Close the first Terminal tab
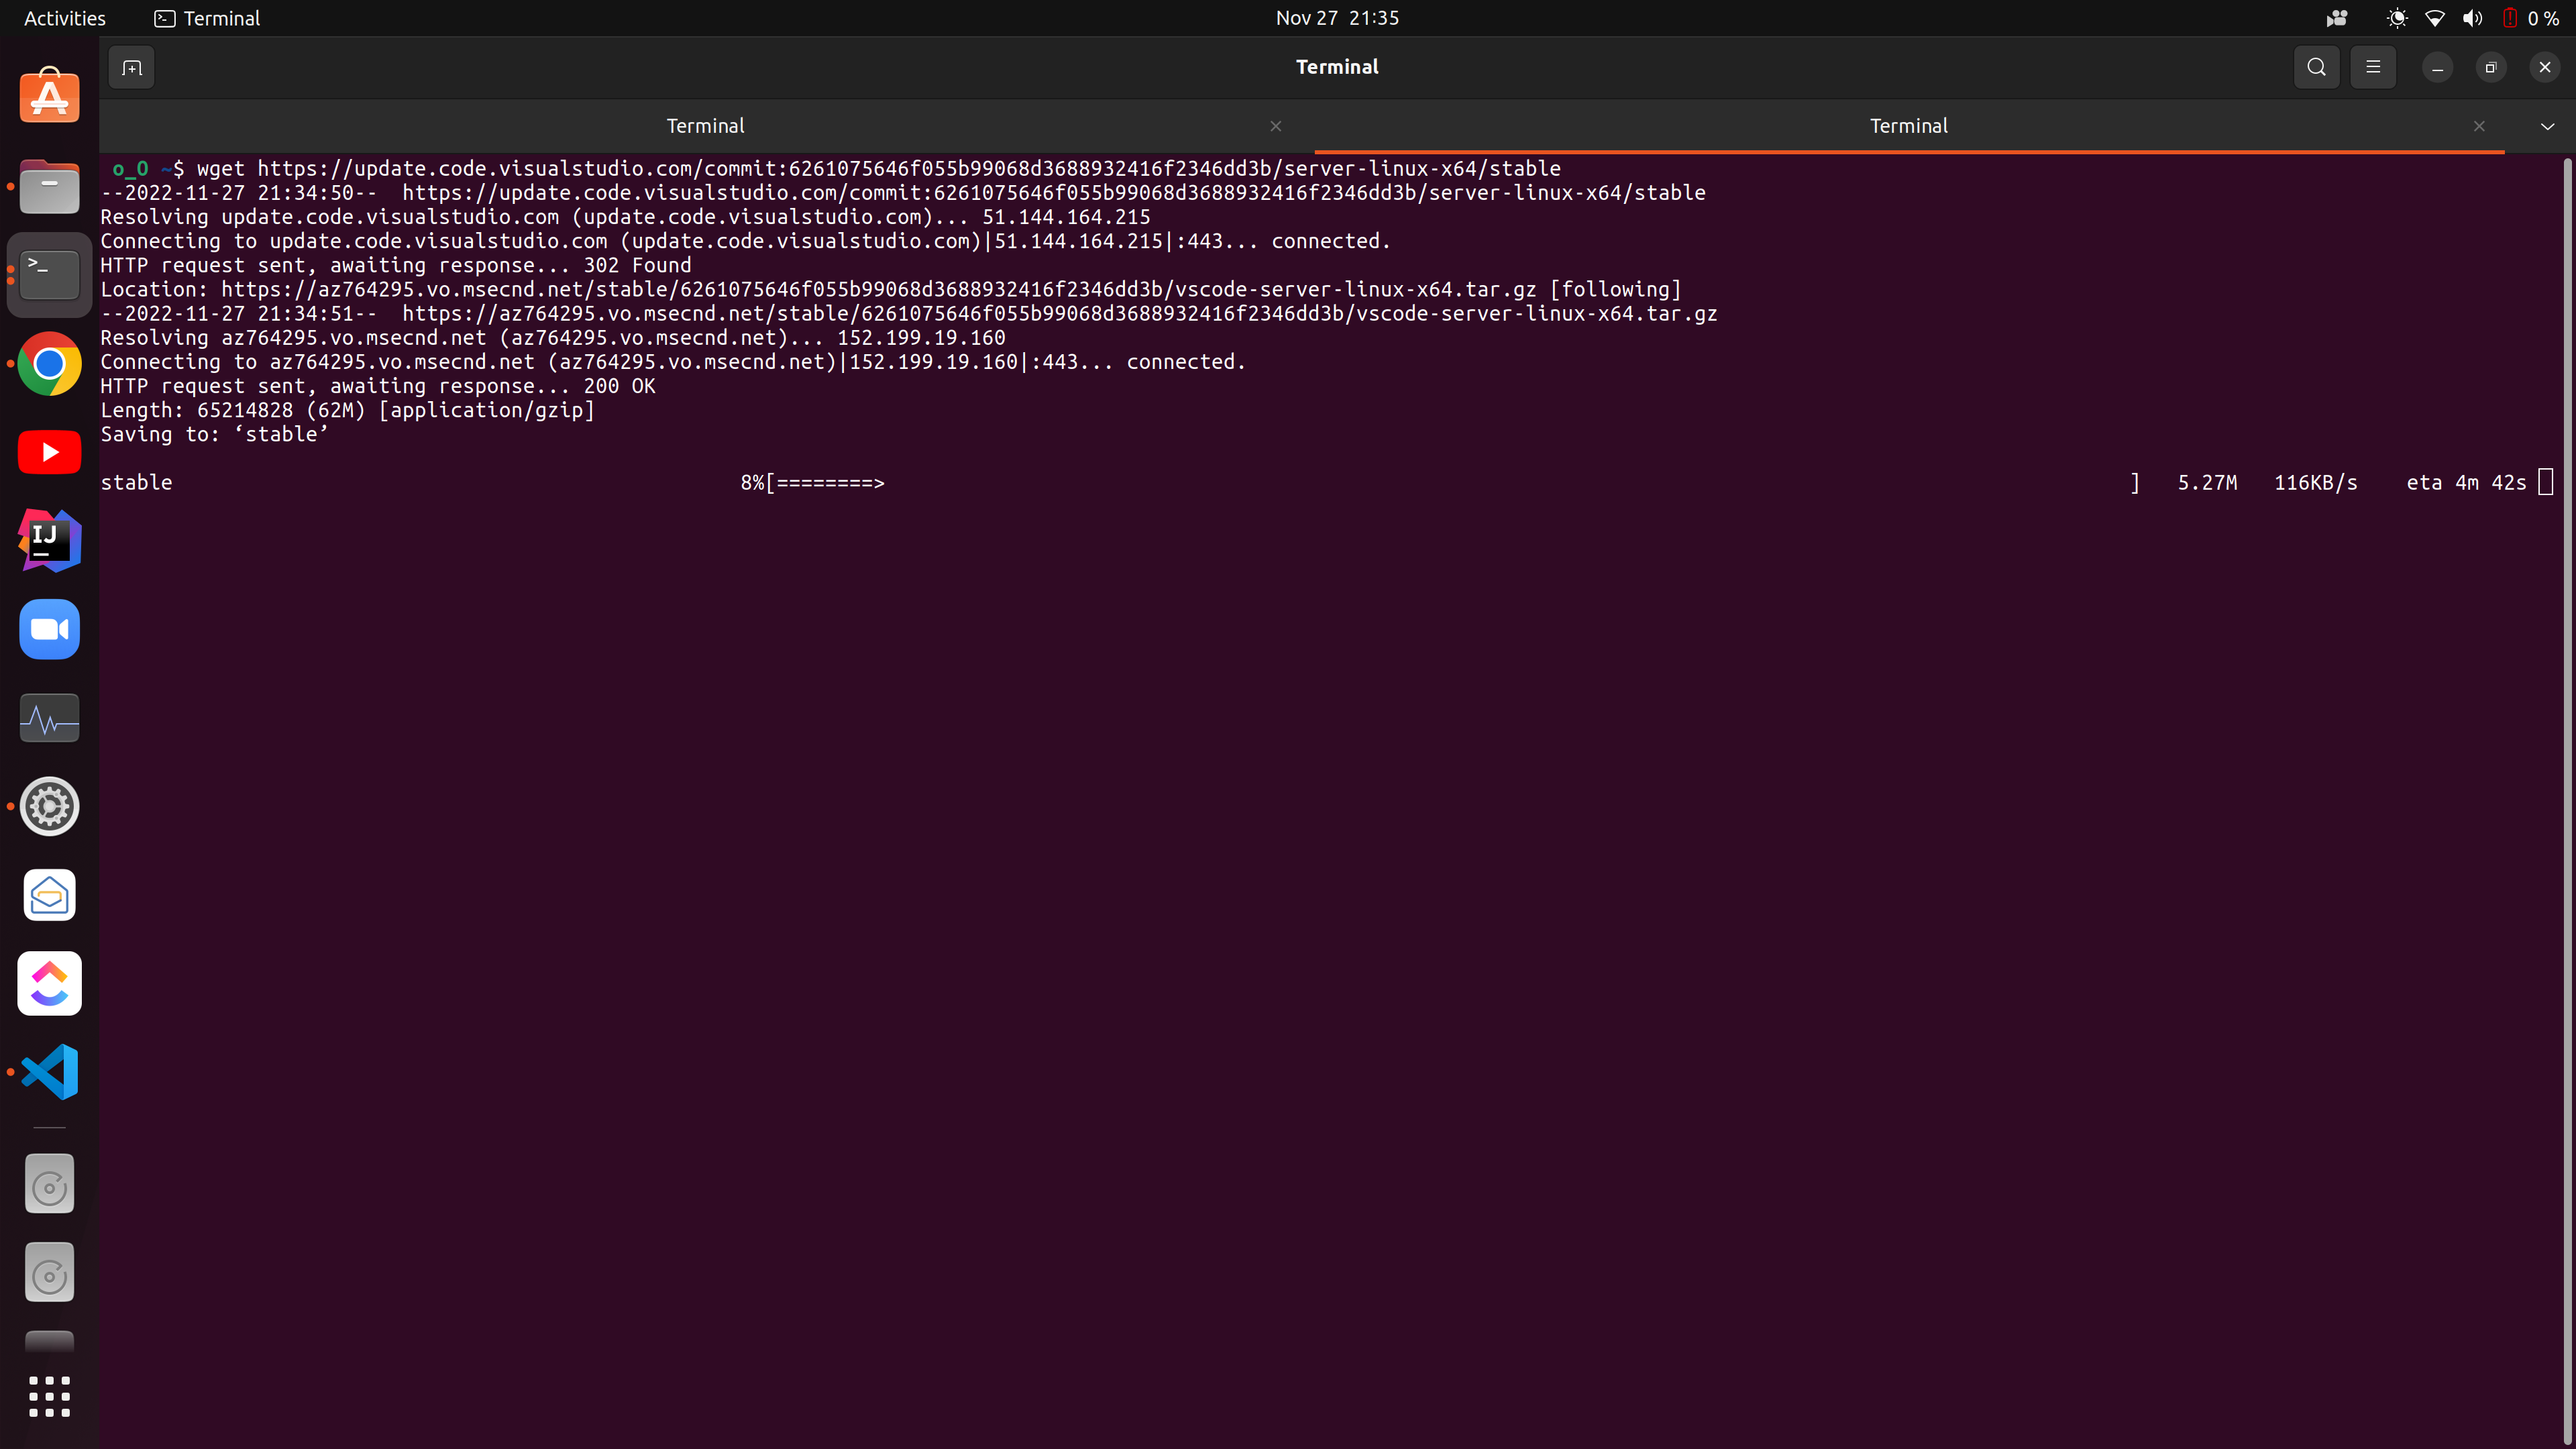The width and height of the screenshot is (2576, 1449). [x=1275, y=126]
